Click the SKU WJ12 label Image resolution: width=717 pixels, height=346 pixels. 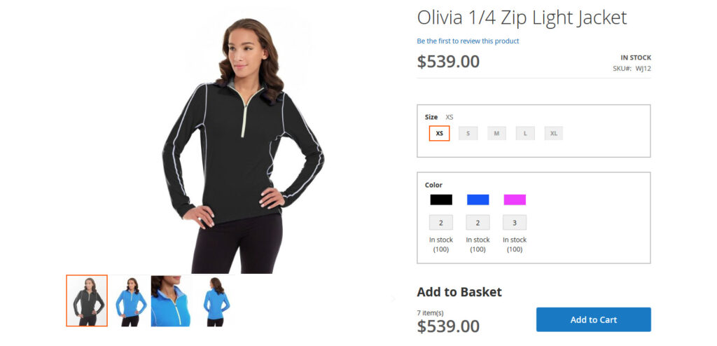pos(632,69)
